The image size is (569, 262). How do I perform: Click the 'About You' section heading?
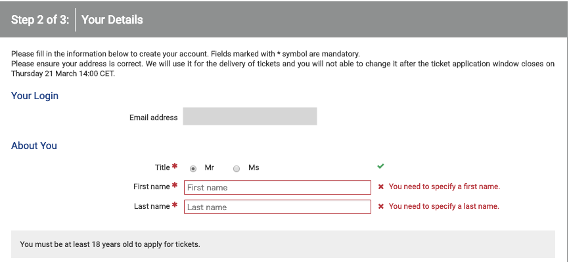click(34, 146)
